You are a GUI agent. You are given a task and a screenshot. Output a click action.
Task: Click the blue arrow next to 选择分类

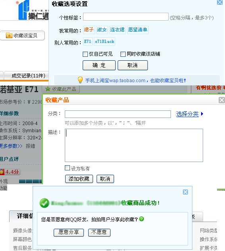coord(202,114)
